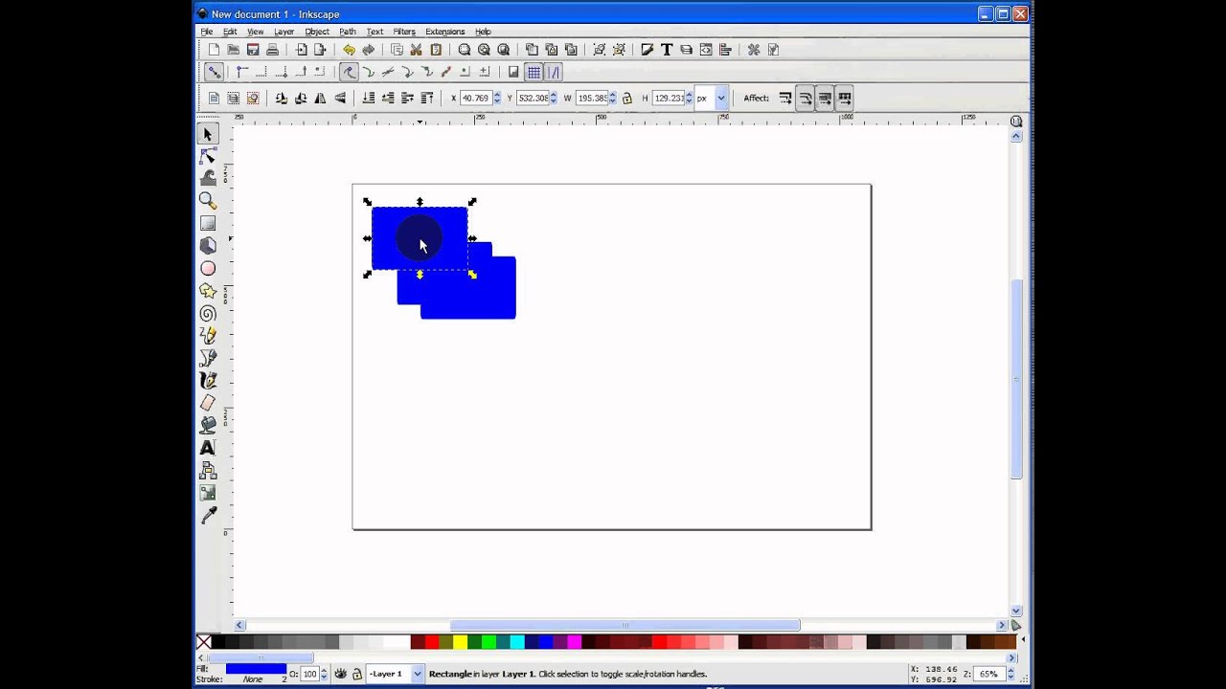Open the File menu
The width and height of the screenshot is (1226, 689).
coord(207,32)
